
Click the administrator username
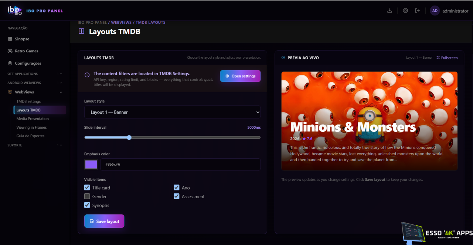(455, 11)
